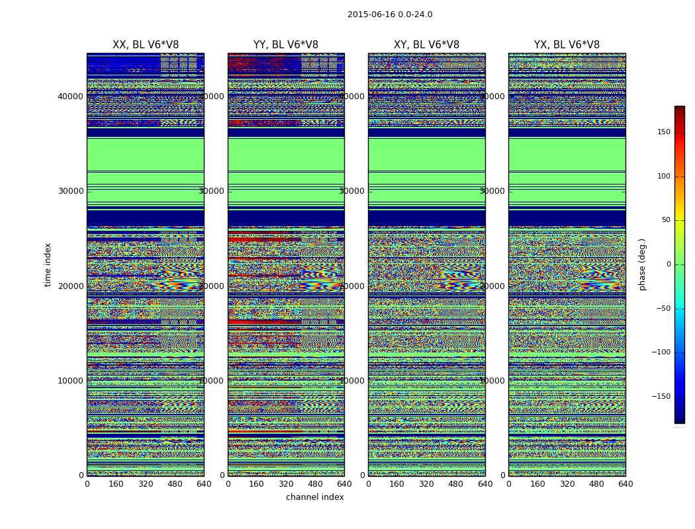Select the YY, BL V6*V8 subplot title
This screenshot has height=529, width=695.
tap(285, 45)
